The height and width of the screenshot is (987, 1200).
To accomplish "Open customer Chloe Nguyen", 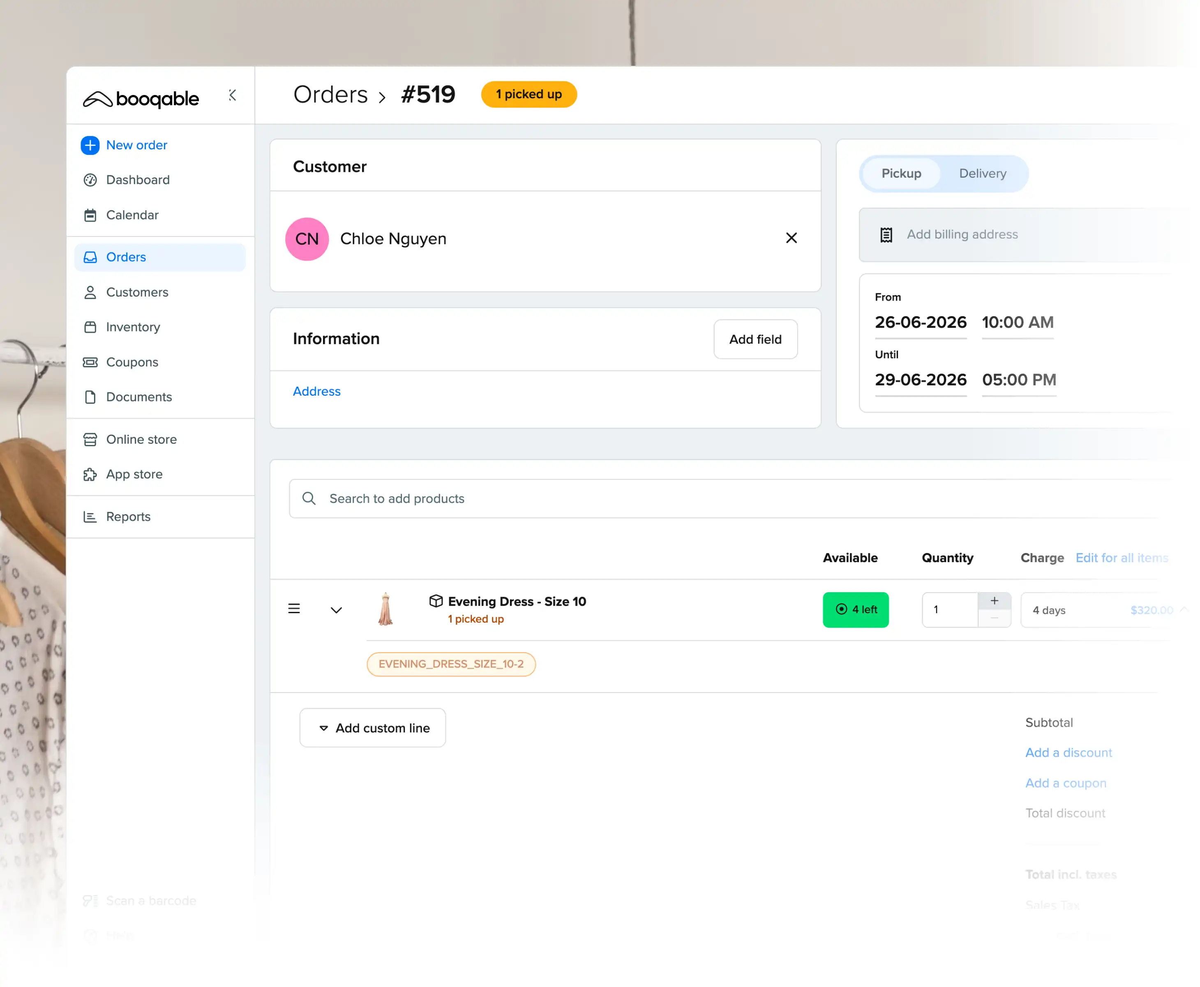I will tap(393, 239).
